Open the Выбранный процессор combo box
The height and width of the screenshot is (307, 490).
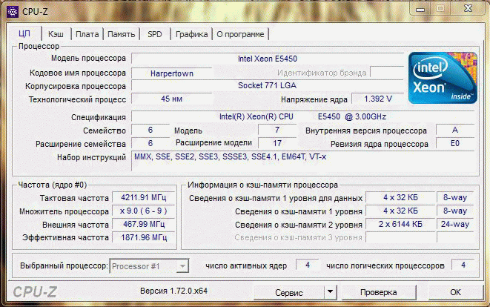tap(149, 266)
